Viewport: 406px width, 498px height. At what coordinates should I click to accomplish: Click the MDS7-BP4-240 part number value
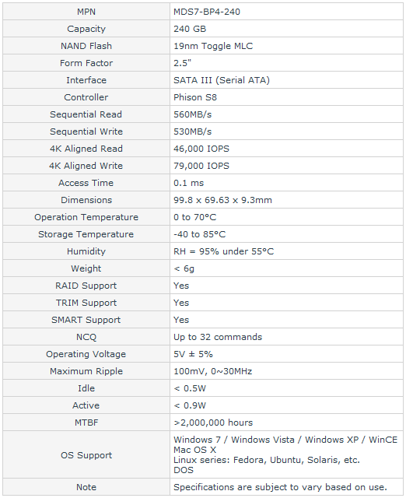point(207,12)
